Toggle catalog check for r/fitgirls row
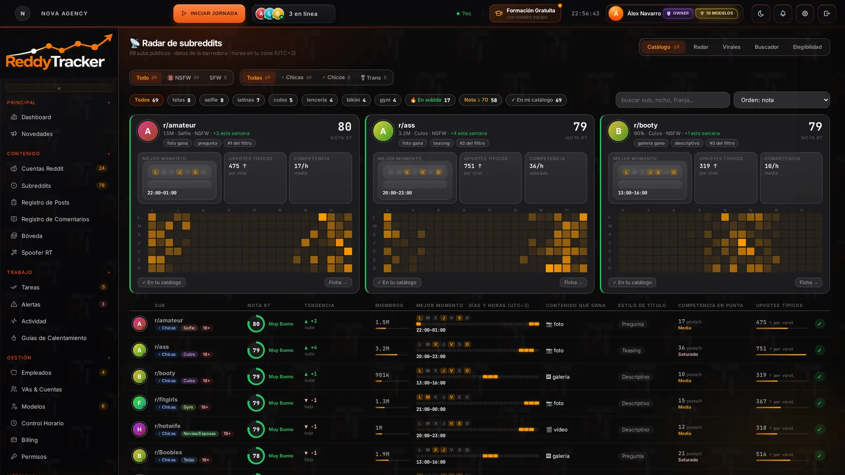 [819, 403]
